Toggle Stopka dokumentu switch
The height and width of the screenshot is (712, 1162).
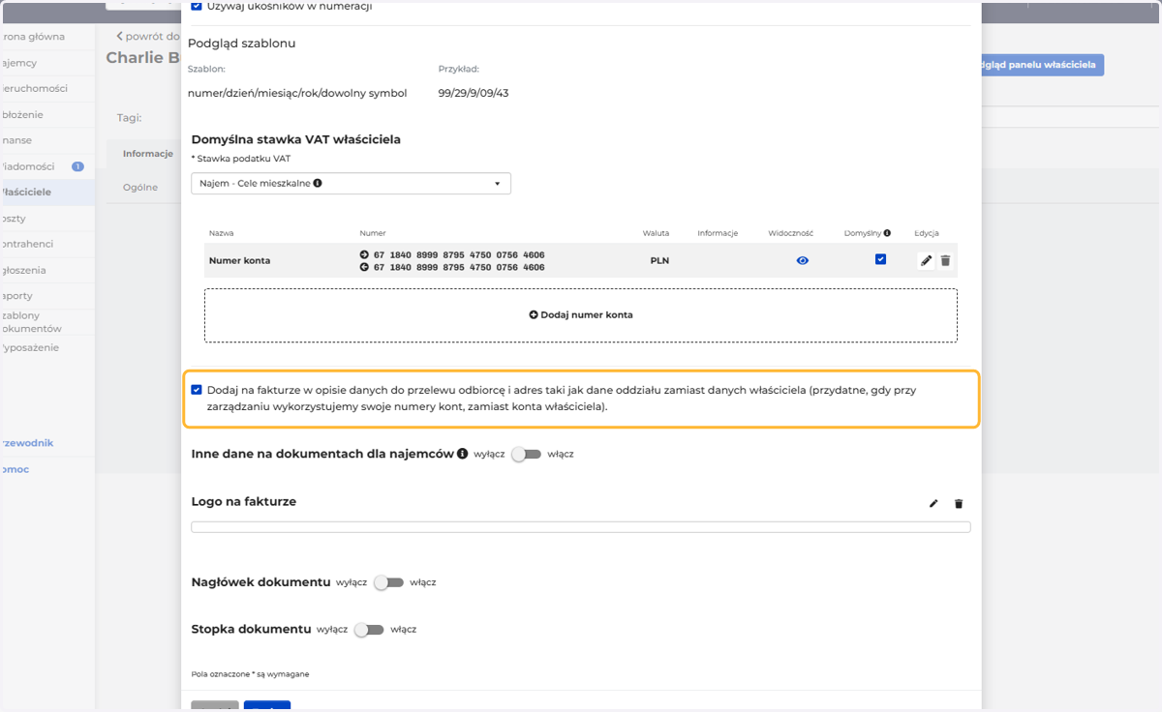[x=369, y=629]
